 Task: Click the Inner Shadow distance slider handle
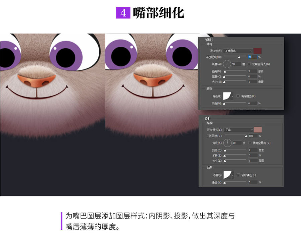coord(225,72)
